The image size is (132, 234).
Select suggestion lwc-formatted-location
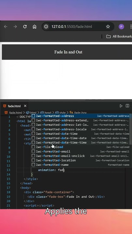[81, 160]
